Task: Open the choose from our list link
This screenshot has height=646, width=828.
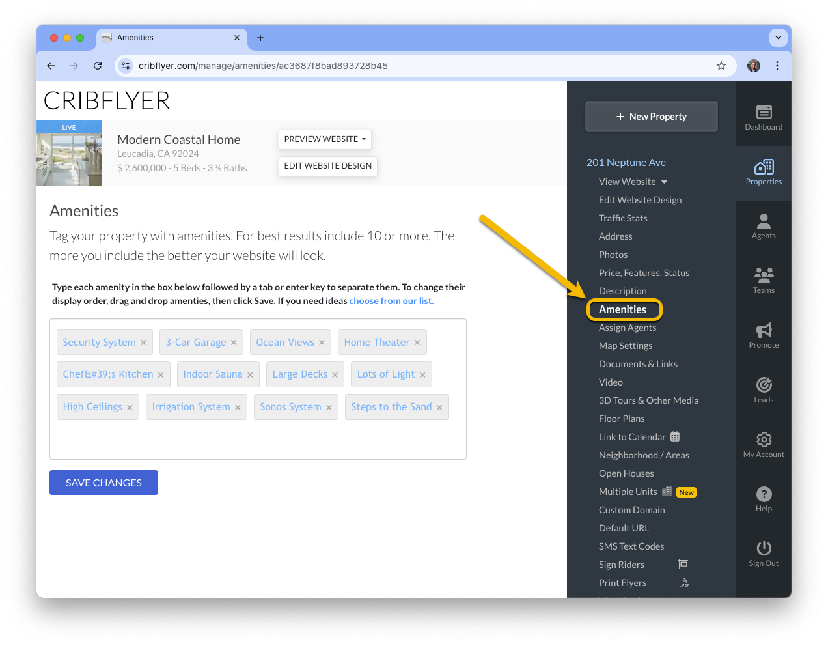Action: tap(391, 301)
